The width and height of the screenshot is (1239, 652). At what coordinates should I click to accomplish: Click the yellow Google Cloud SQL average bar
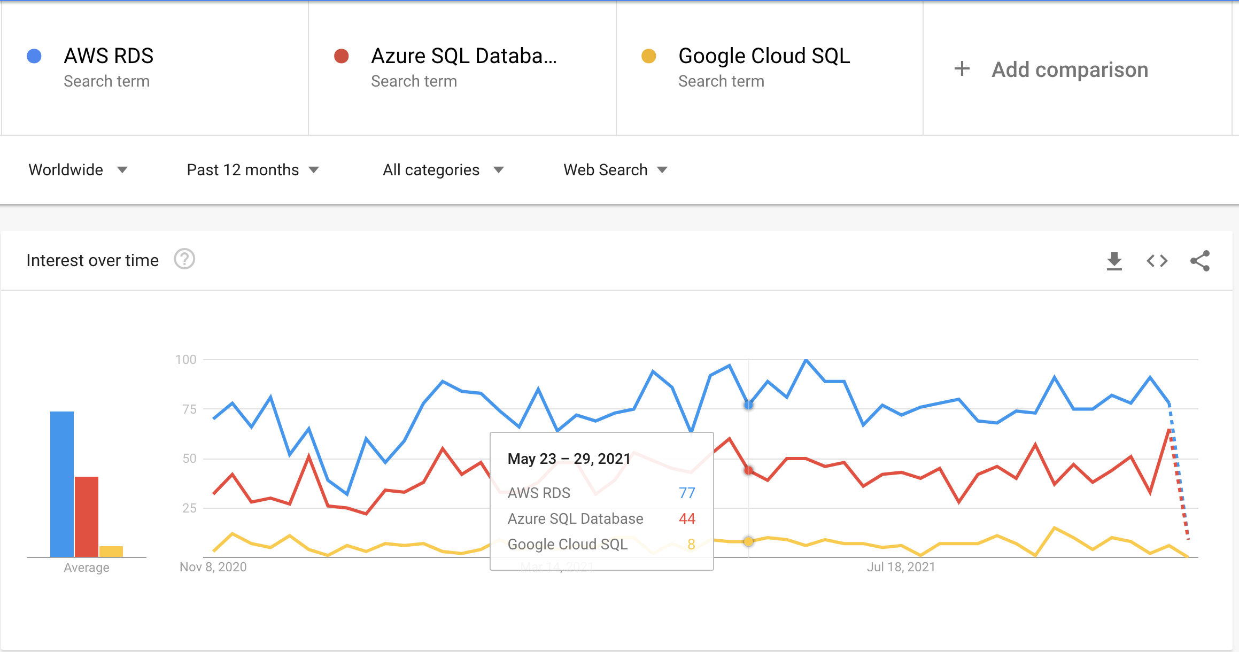point(111,552)
